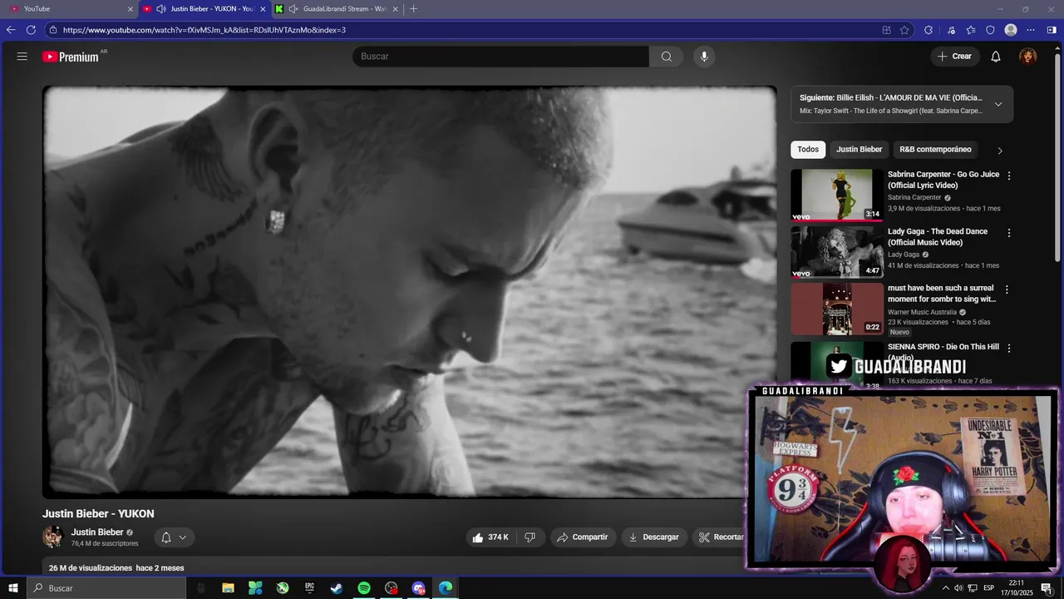
Task: Open Spotify from the taskbar
Action: (x=364, y=588)
